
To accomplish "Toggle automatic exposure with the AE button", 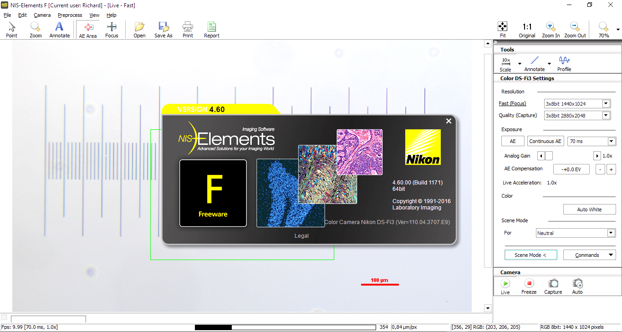I will click(512, 141).
